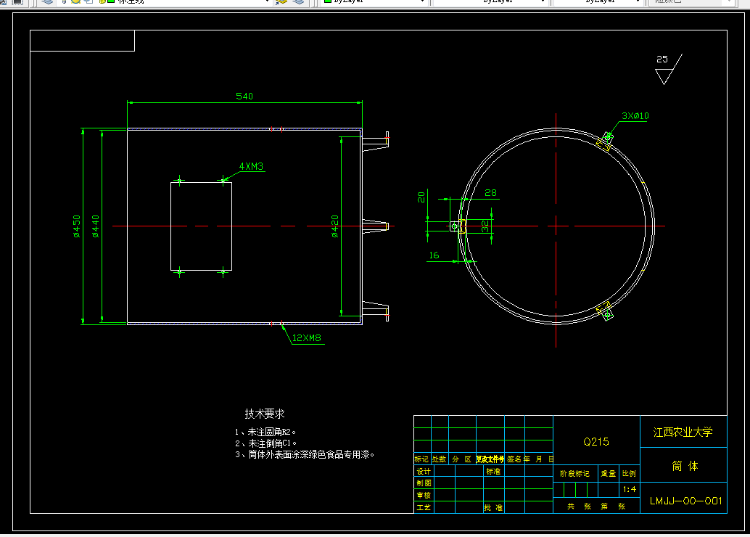Viewport: 750px width, 537px height.
Task: Click drawing number LMJJ-00-001
Action: tap(686, 501)
